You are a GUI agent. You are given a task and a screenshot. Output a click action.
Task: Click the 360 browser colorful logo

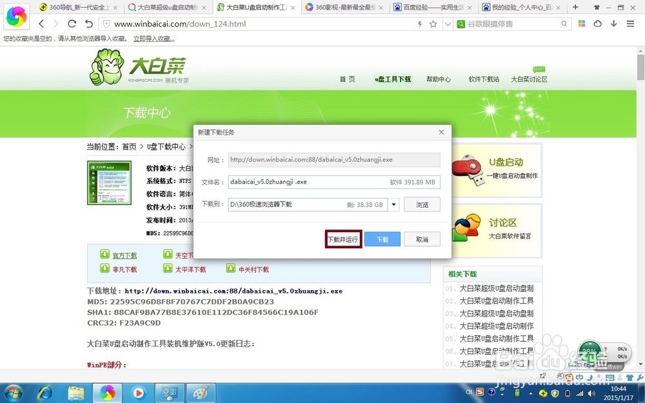coord(17,15)
